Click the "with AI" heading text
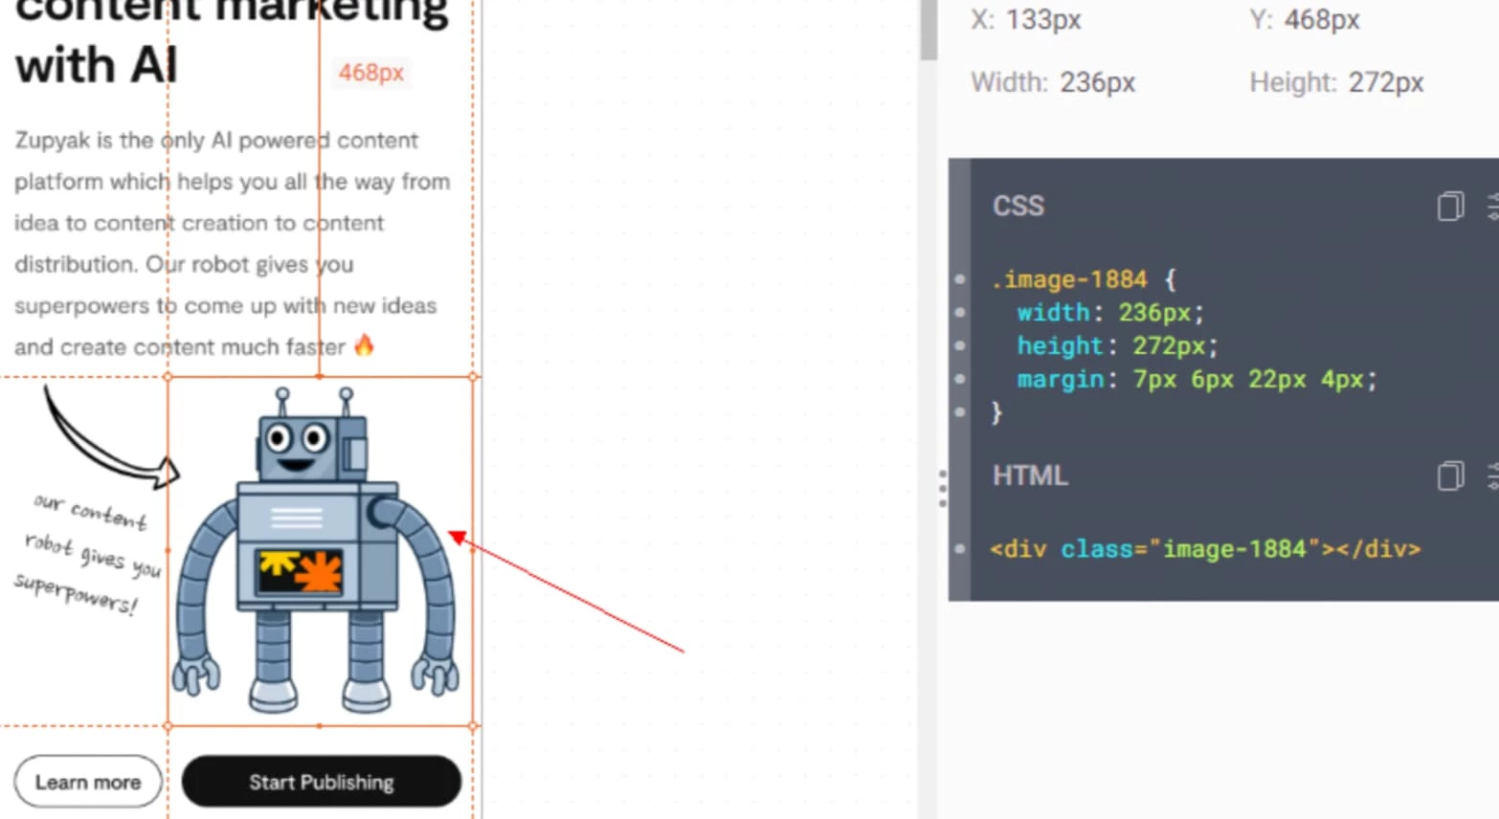 pyautogui.click(x=97, y=66)
